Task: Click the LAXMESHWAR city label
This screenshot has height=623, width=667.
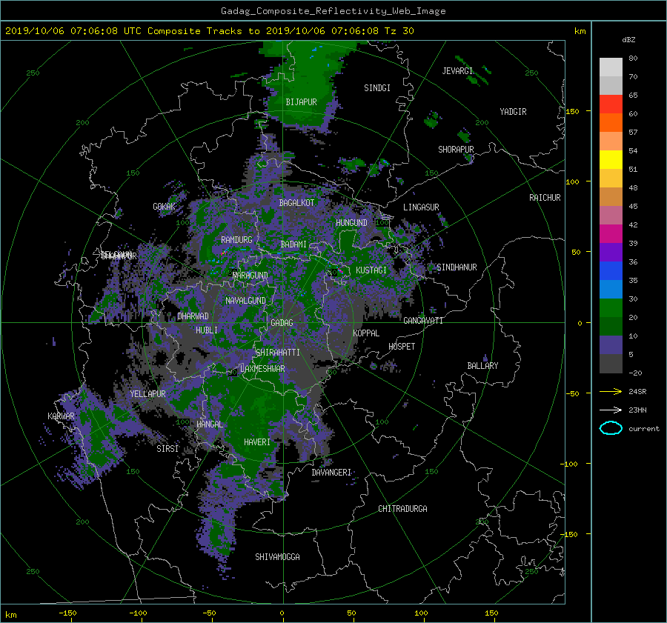Action: pyautogui.click(x=262, y=369)
